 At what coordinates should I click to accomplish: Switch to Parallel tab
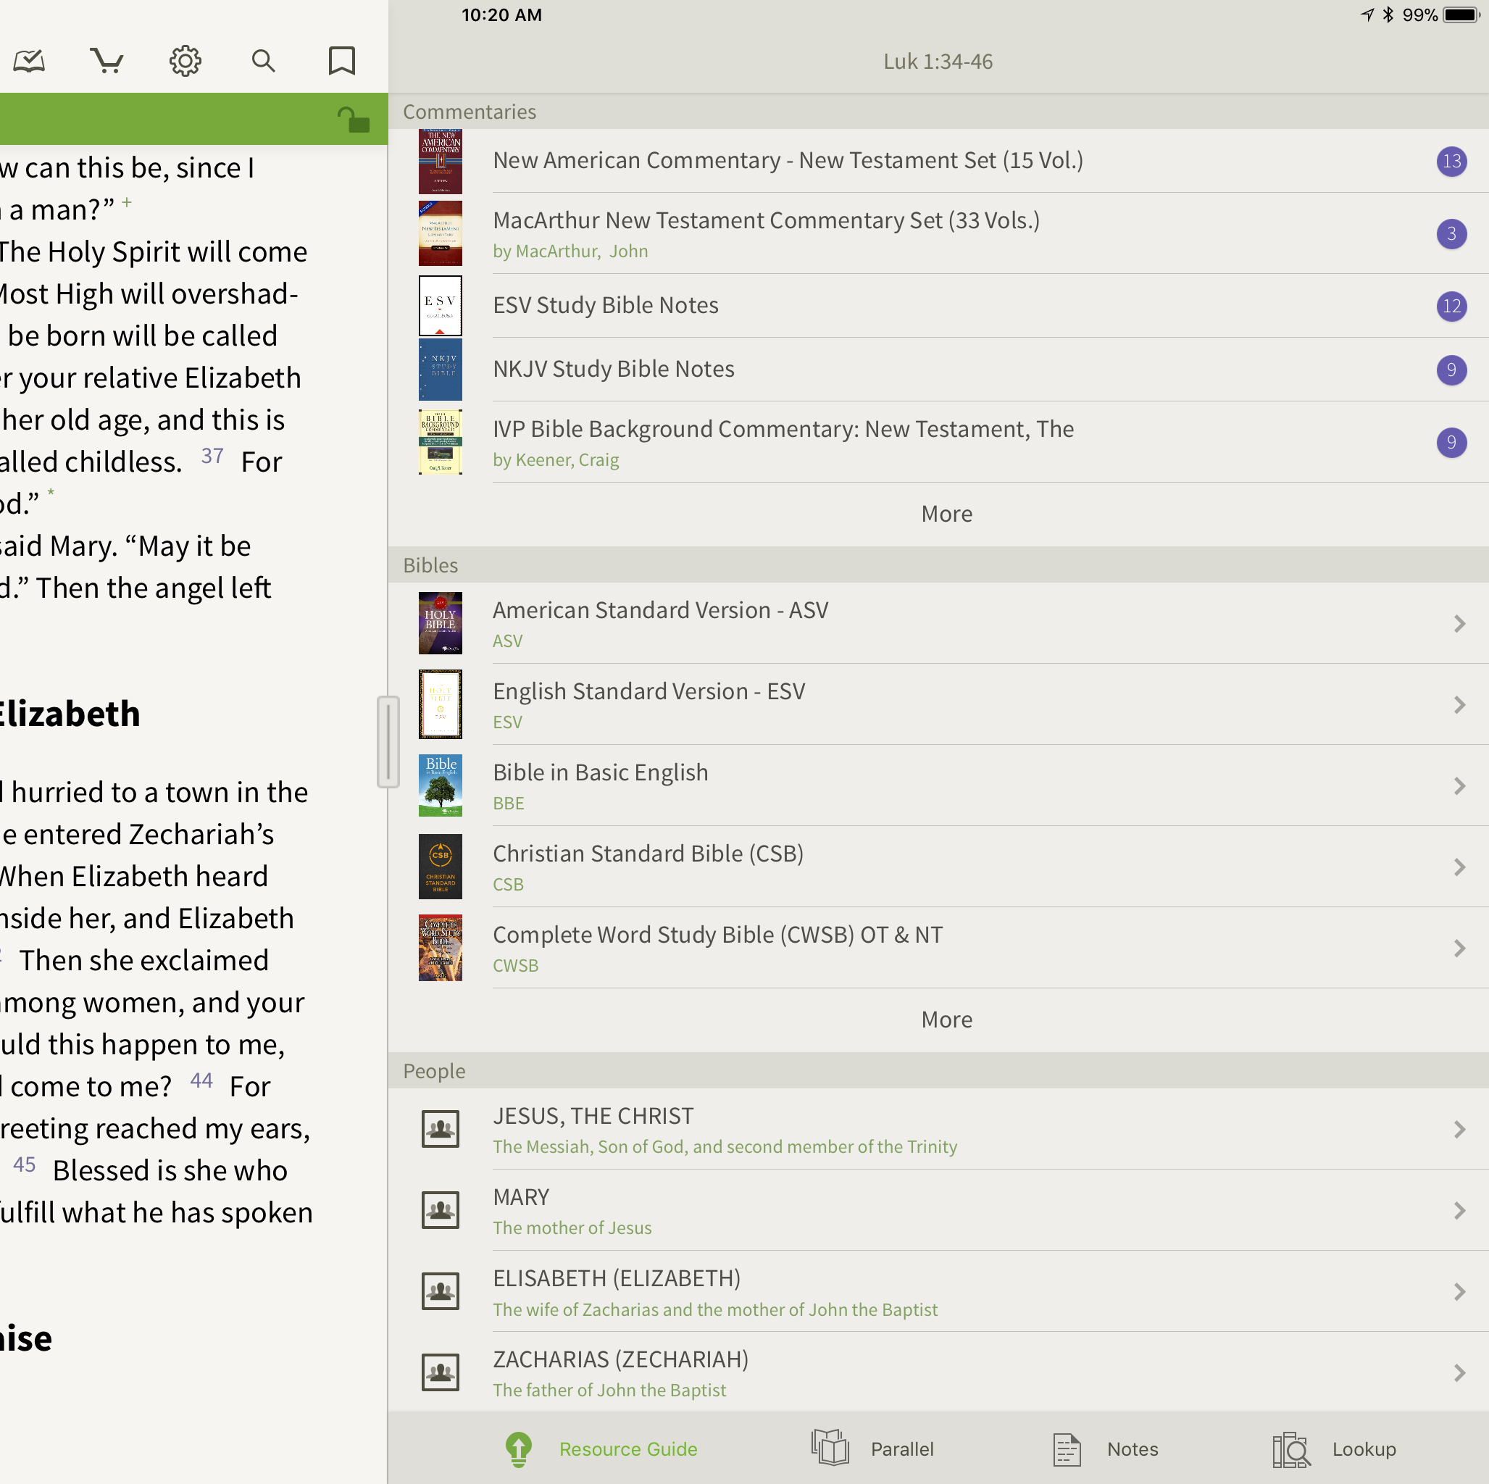pyautogui.click(x=872, y=1449)
